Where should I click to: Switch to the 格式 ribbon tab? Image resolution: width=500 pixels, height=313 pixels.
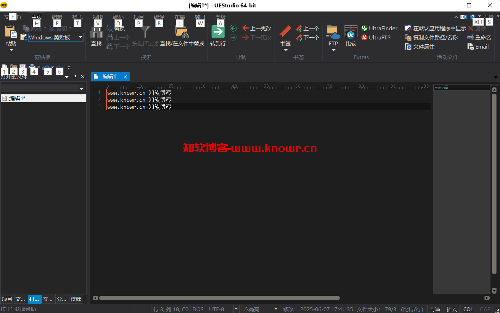[x=78, y=17]
